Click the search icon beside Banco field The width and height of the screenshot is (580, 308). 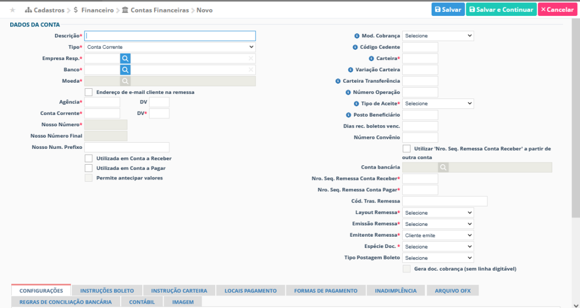pyautogui.click(x=125, y=70)
